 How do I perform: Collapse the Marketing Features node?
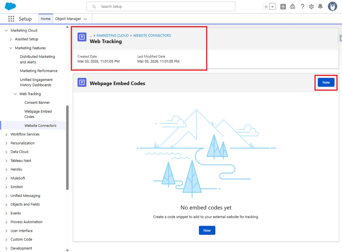click(x=11, y=48)
